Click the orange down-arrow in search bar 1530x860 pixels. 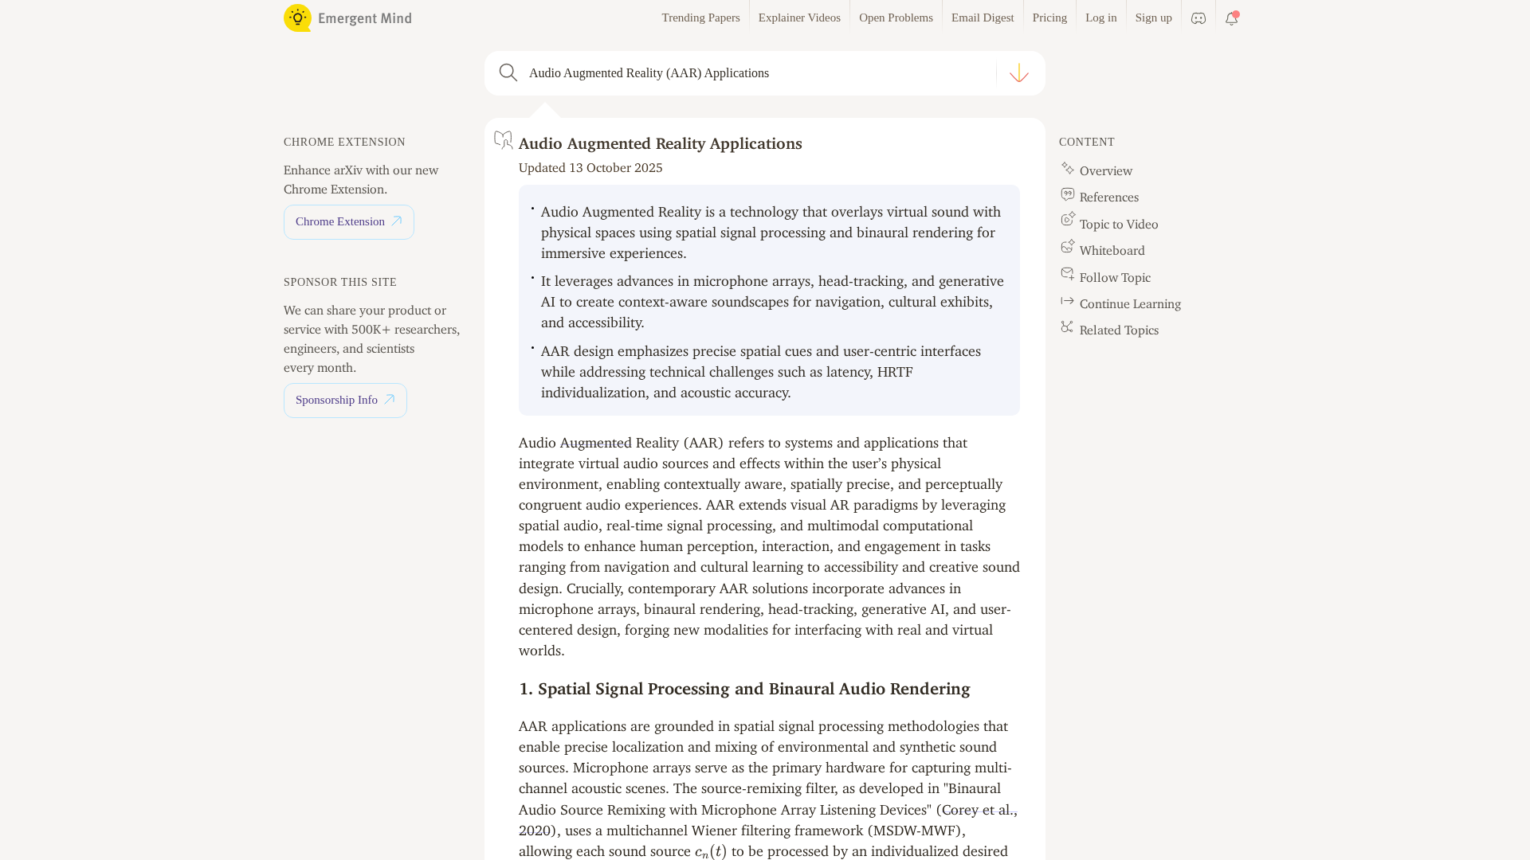1018,73
